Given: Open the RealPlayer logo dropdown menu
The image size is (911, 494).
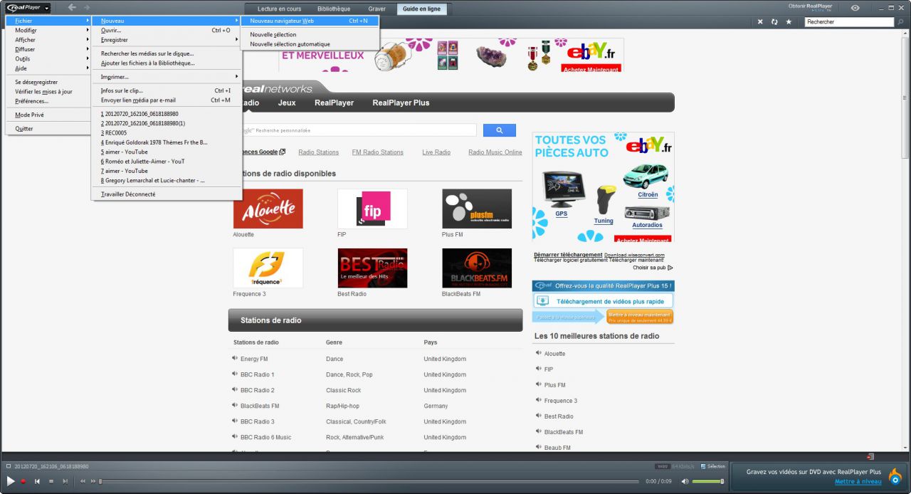Looking at the screenshot, I should point(28,8).
